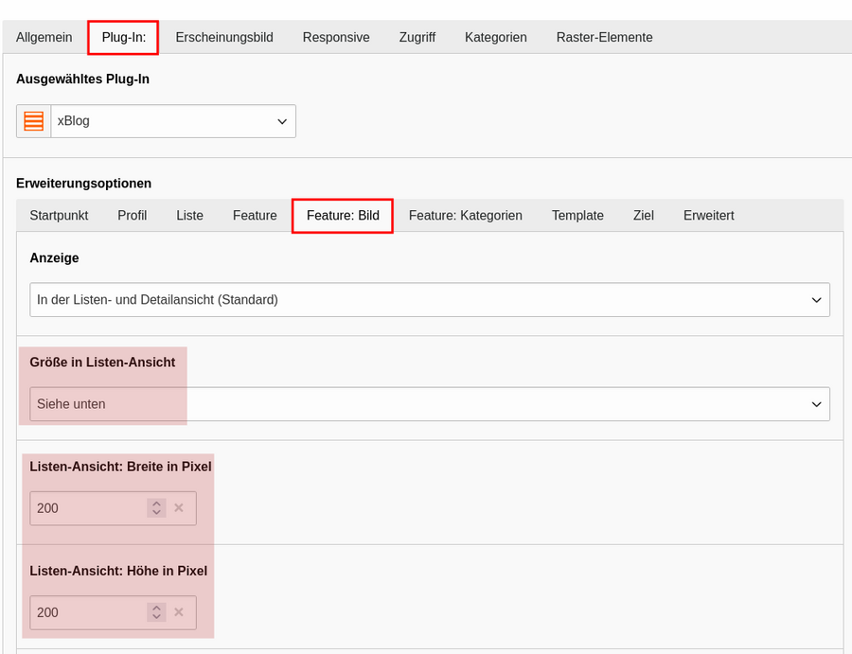Select the Startpunkt sub-tab
The width and height of the screenshot is (852, 654).
tap(59, 216)
